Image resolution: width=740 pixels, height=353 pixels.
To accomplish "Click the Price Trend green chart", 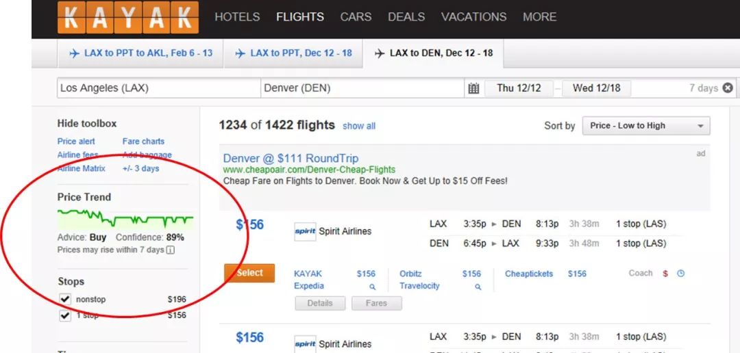I will tap(125, 218).
